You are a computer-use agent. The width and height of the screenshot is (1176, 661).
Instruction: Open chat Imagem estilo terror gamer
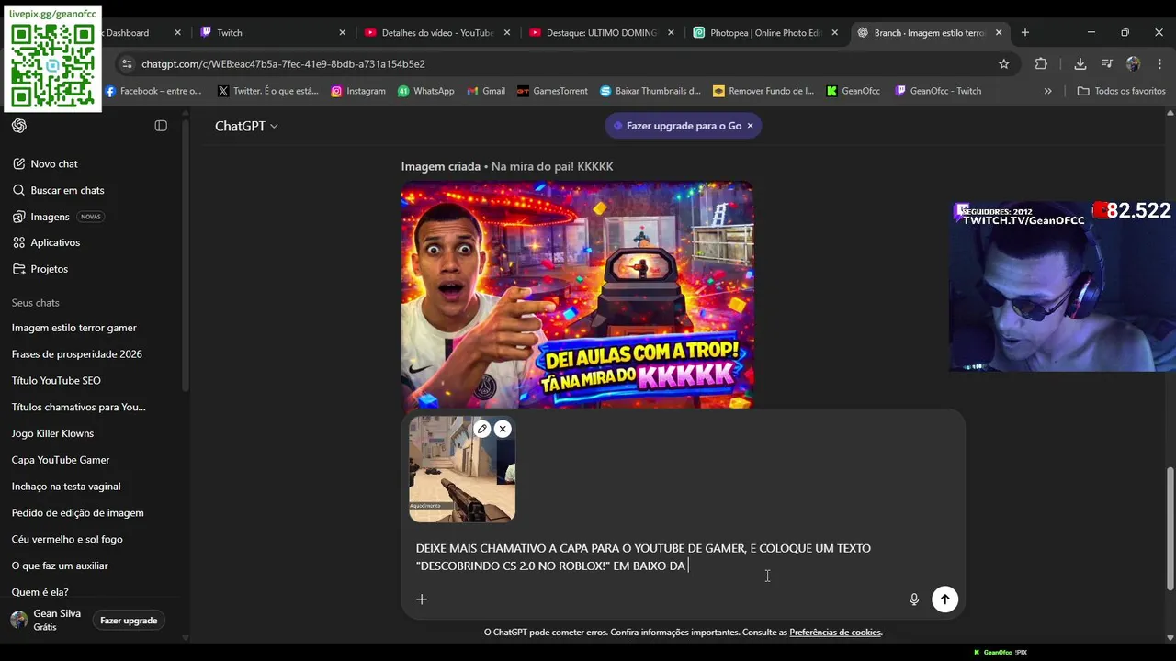74,328
